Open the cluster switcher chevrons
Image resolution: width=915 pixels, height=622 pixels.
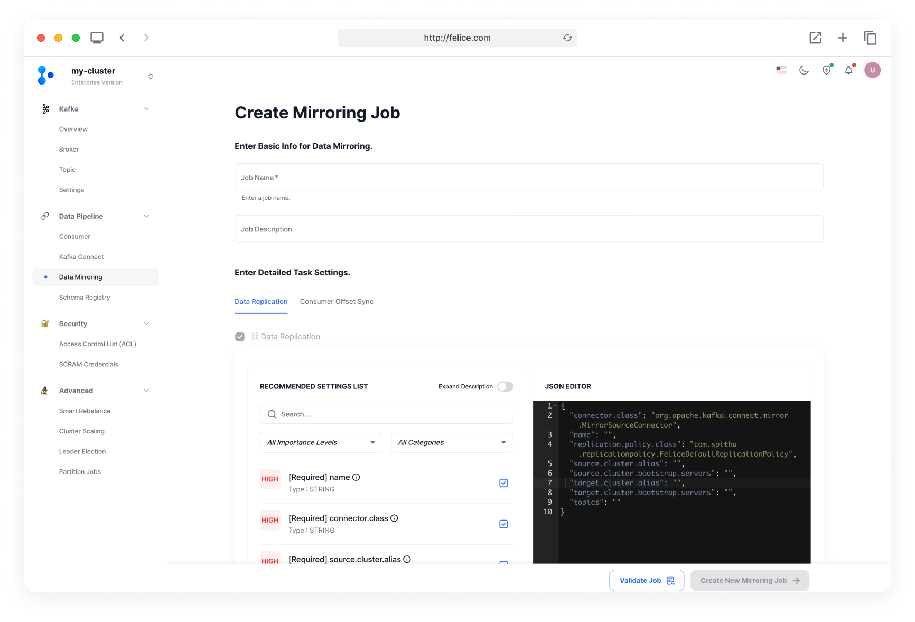tap(151, 77)
